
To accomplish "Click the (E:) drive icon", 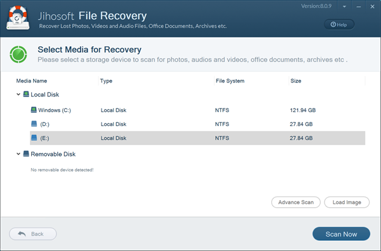I will point(34,138).
